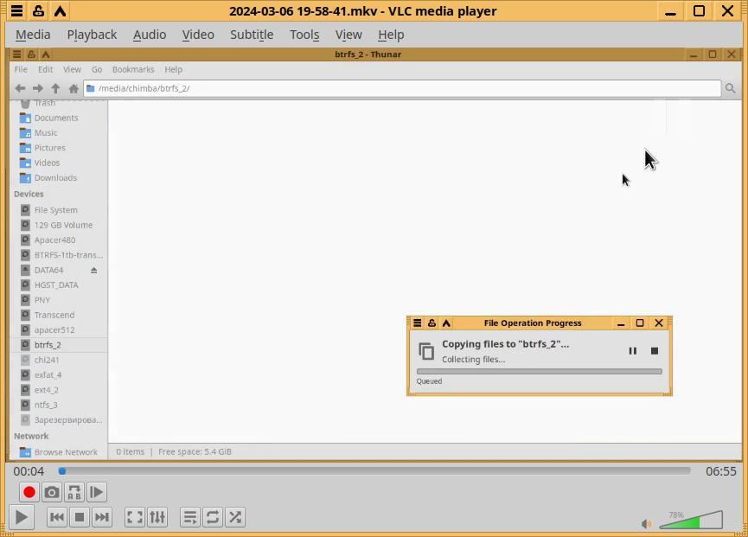Open extended settings (equalizer sliders icon)
This screenshot has height=537, width=748.
pos(157,517)
